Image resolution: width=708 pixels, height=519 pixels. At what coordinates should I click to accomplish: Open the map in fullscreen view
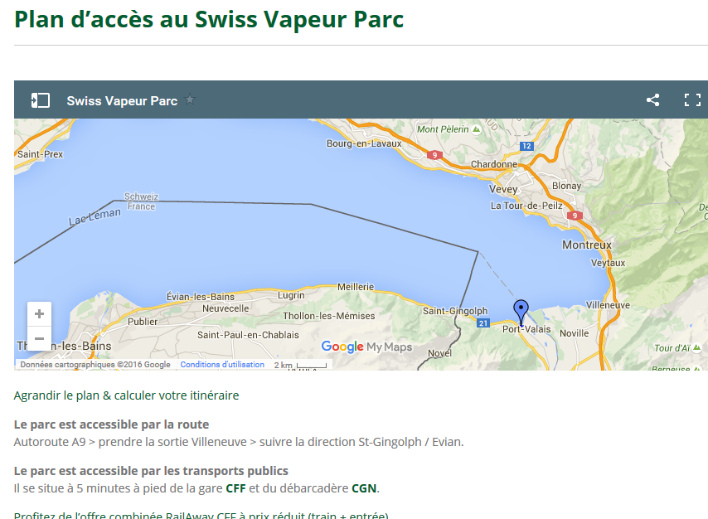point(692,99)
